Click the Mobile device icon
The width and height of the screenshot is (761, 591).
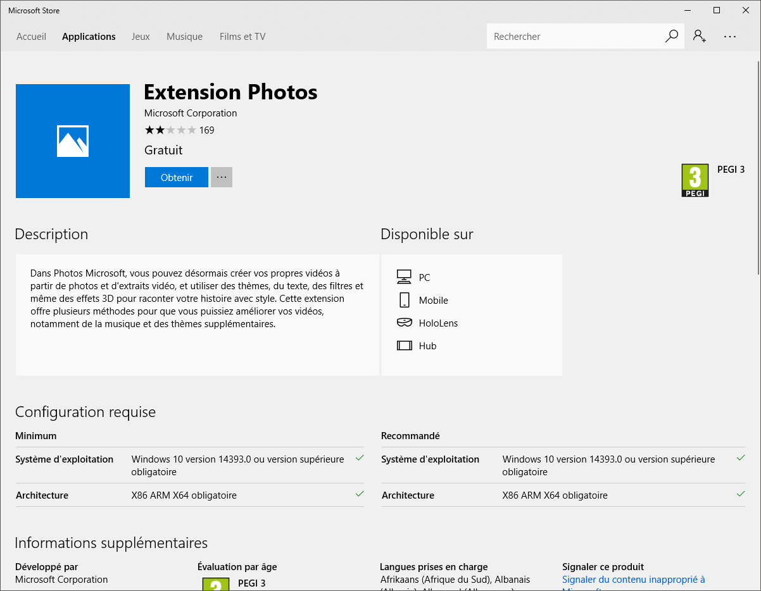pos(404,300)
